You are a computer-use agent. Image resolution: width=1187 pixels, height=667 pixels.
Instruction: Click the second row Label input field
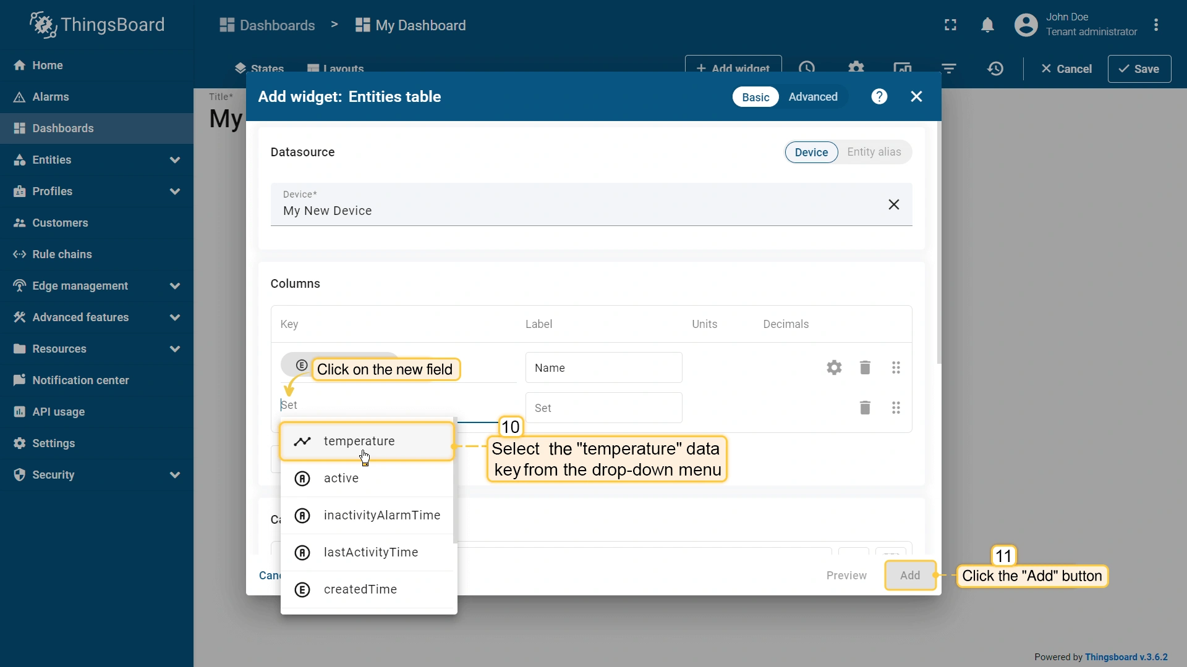tap(603, 408)
